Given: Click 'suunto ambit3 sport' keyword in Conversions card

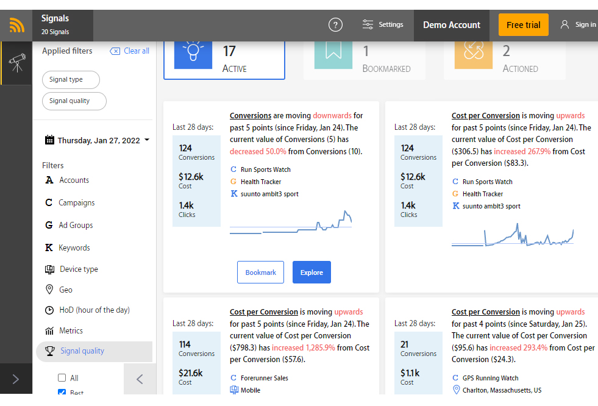Looking at the screenshot, I should pyautogui.click(x=269, y=194).
